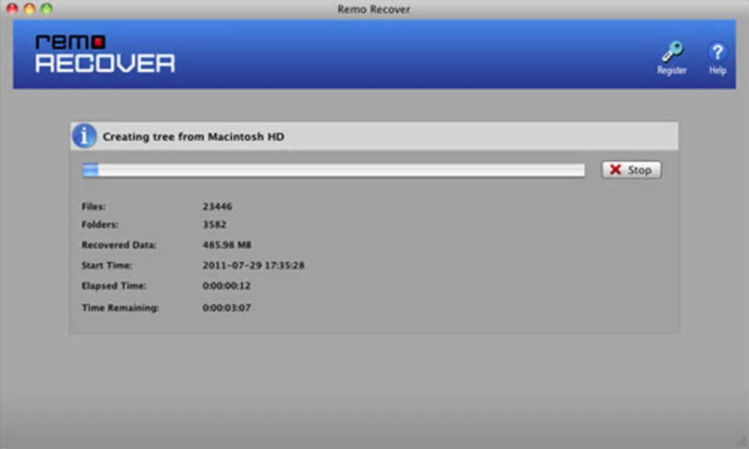This screenshot has height=449, width=749.
Task: Click the scan progress bar
Action: coord(333,170)
